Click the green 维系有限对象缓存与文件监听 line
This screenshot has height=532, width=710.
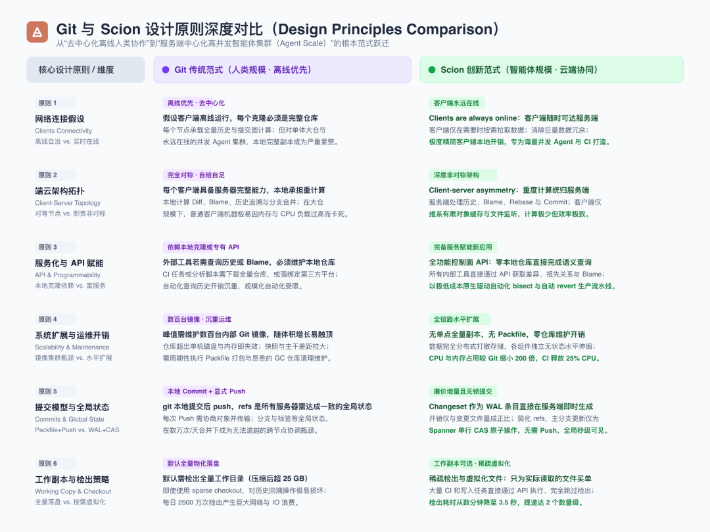[x=510, y=213]
